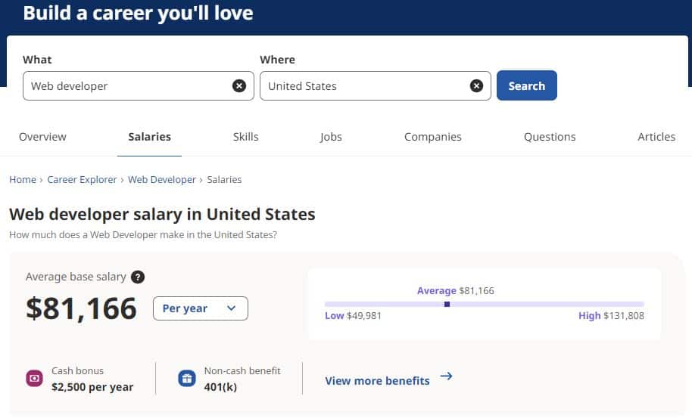
Task: Click the blue Search button
Action: [x=526, y=85]
